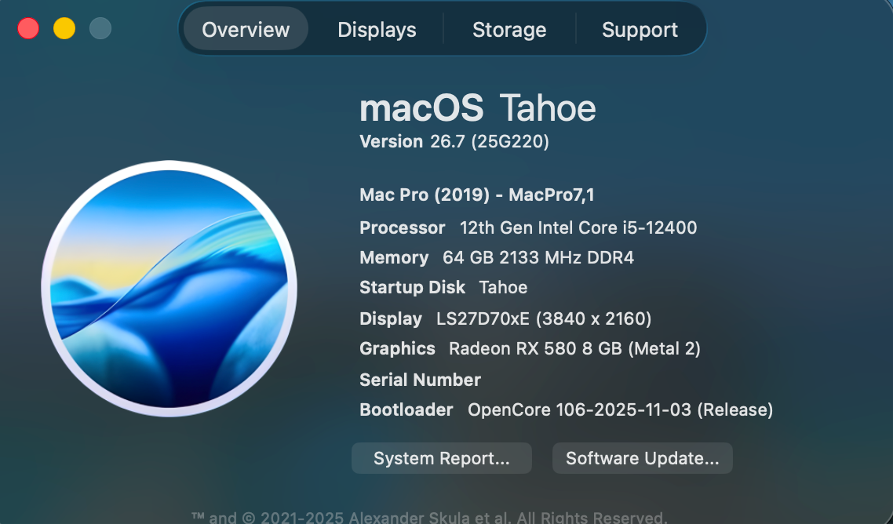Click the Serial Number label
893x524 pixels.
coord(421,380)
